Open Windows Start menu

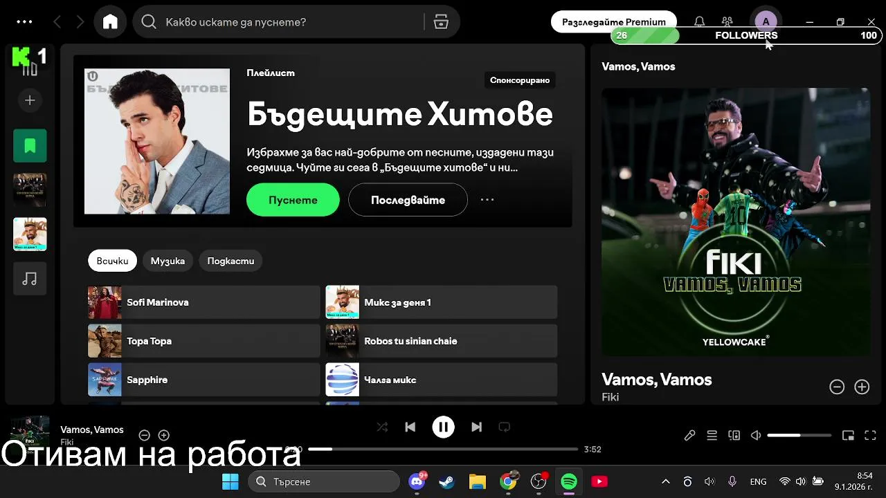point(230,481)
